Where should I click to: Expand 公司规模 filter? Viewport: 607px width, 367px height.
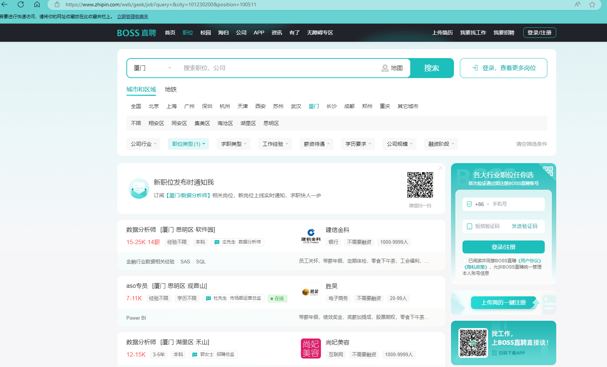click(x=399, y=144)
